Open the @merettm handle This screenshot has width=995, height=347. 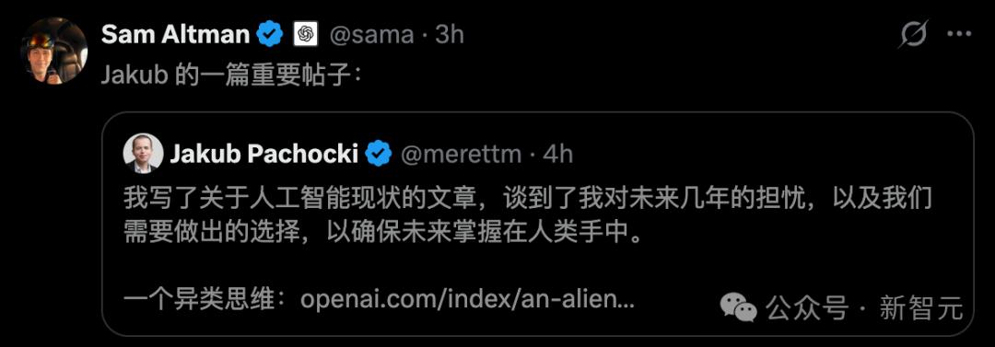pyautogui.click(x=460, y=154)
